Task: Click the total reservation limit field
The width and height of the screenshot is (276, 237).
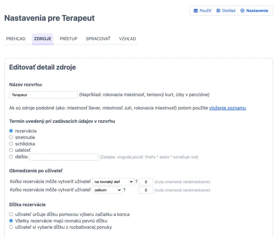Action: [x=146, y=190]
